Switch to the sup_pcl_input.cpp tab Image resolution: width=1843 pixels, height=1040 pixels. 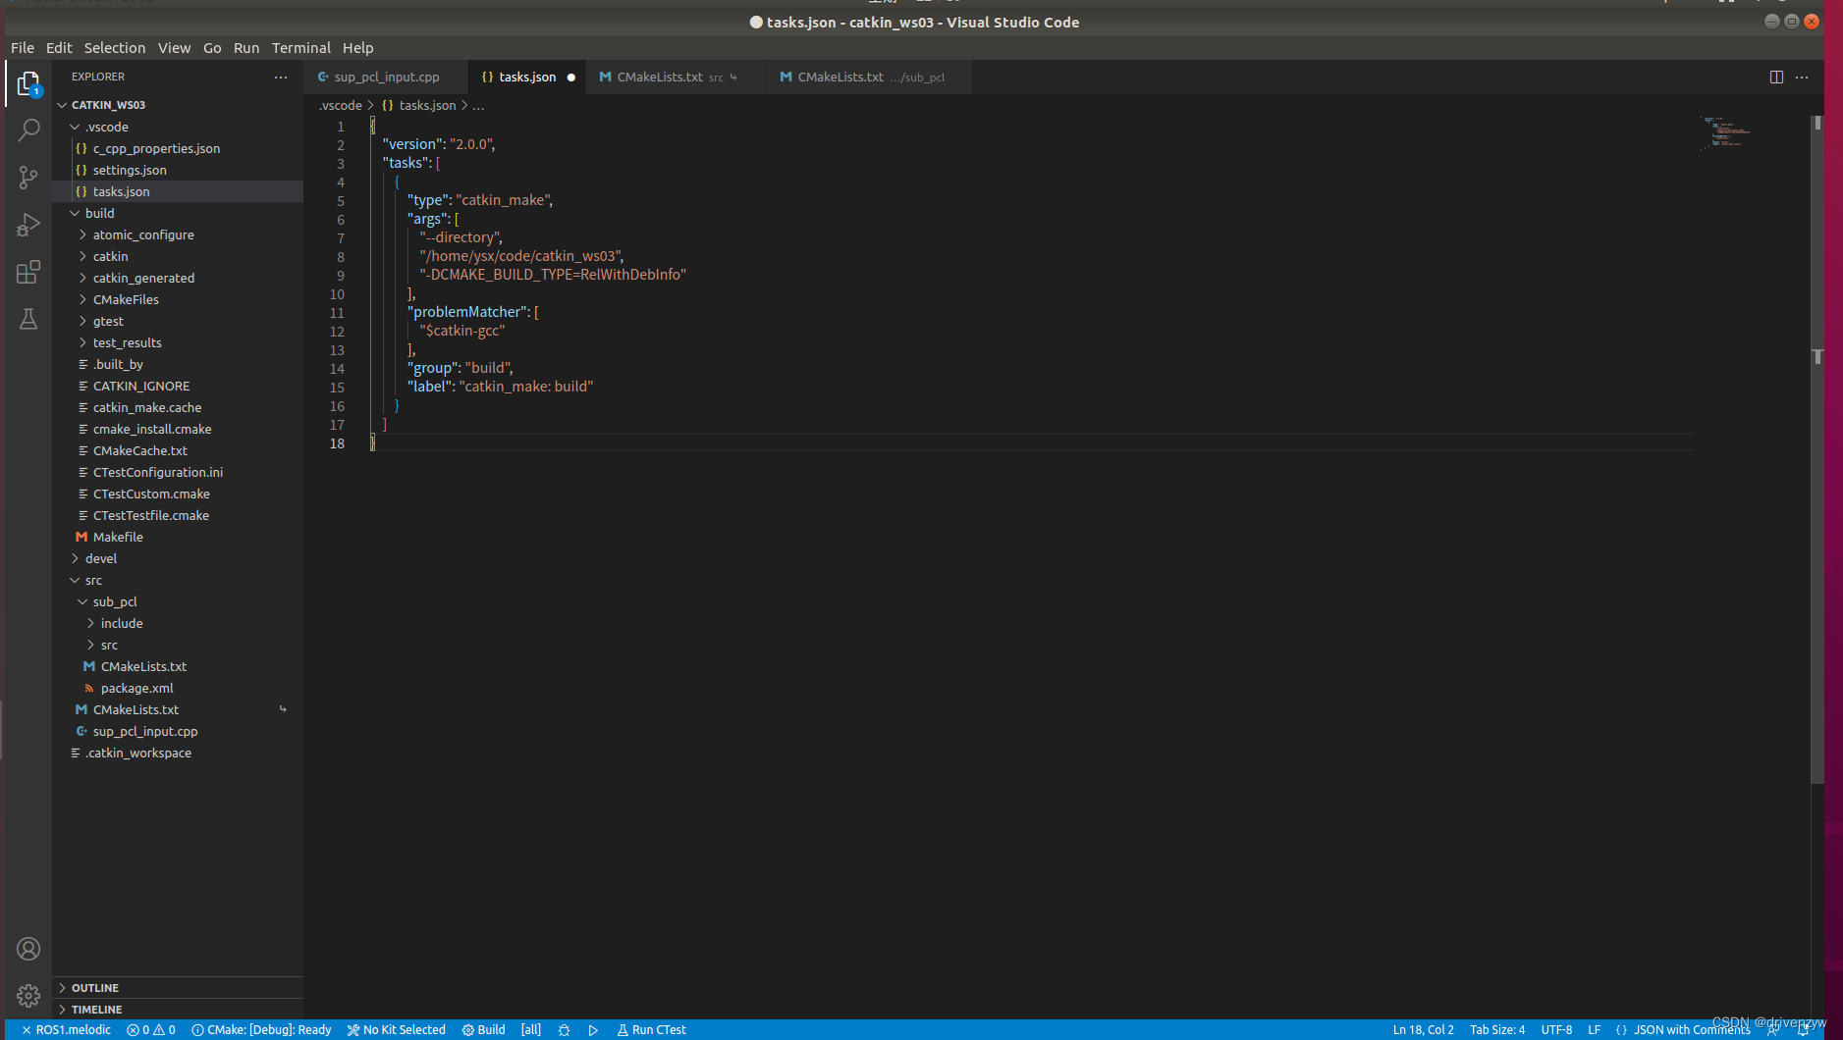pos(385,77)
